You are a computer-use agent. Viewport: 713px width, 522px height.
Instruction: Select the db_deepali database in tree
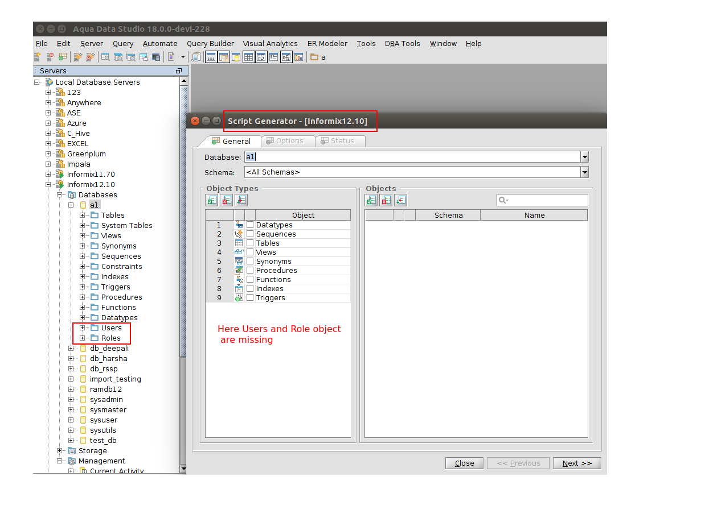click(109, 348)
